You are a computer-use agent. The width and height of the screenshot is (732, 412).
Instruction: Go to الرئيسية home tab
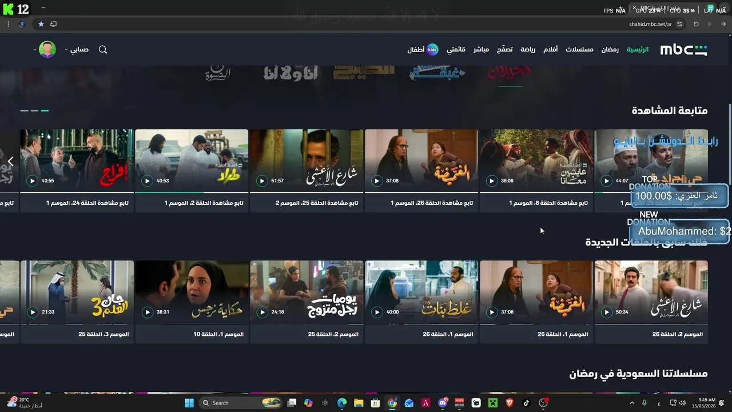(638, 50)
